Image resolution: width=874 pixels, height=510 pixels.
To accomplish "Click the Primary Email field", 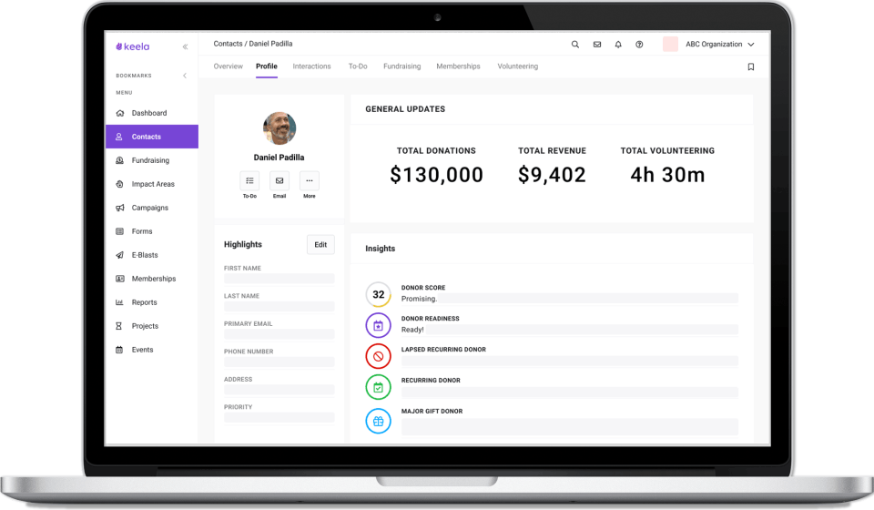I will 279,334.
